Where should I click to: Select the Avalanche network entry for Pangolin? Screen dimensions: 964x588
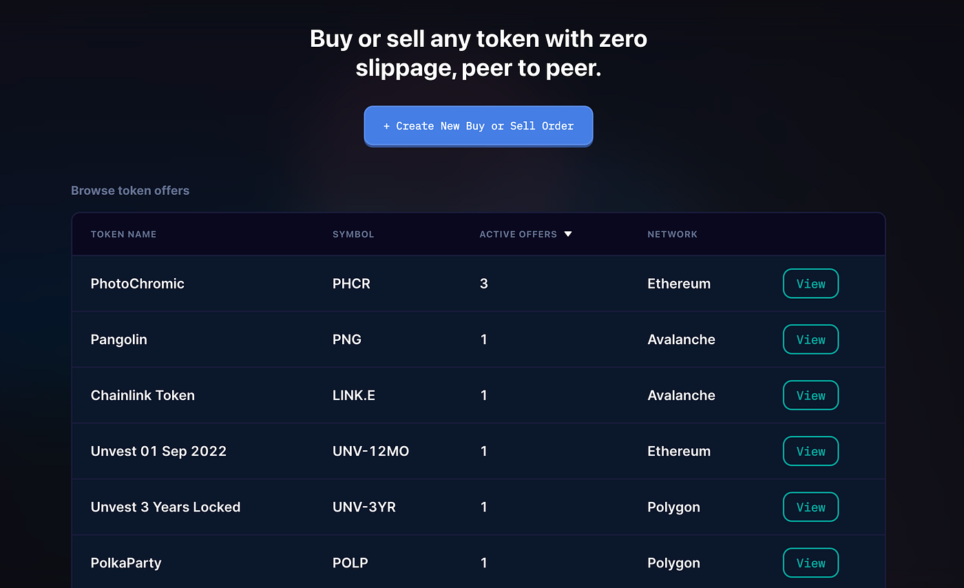pos(681,339)
